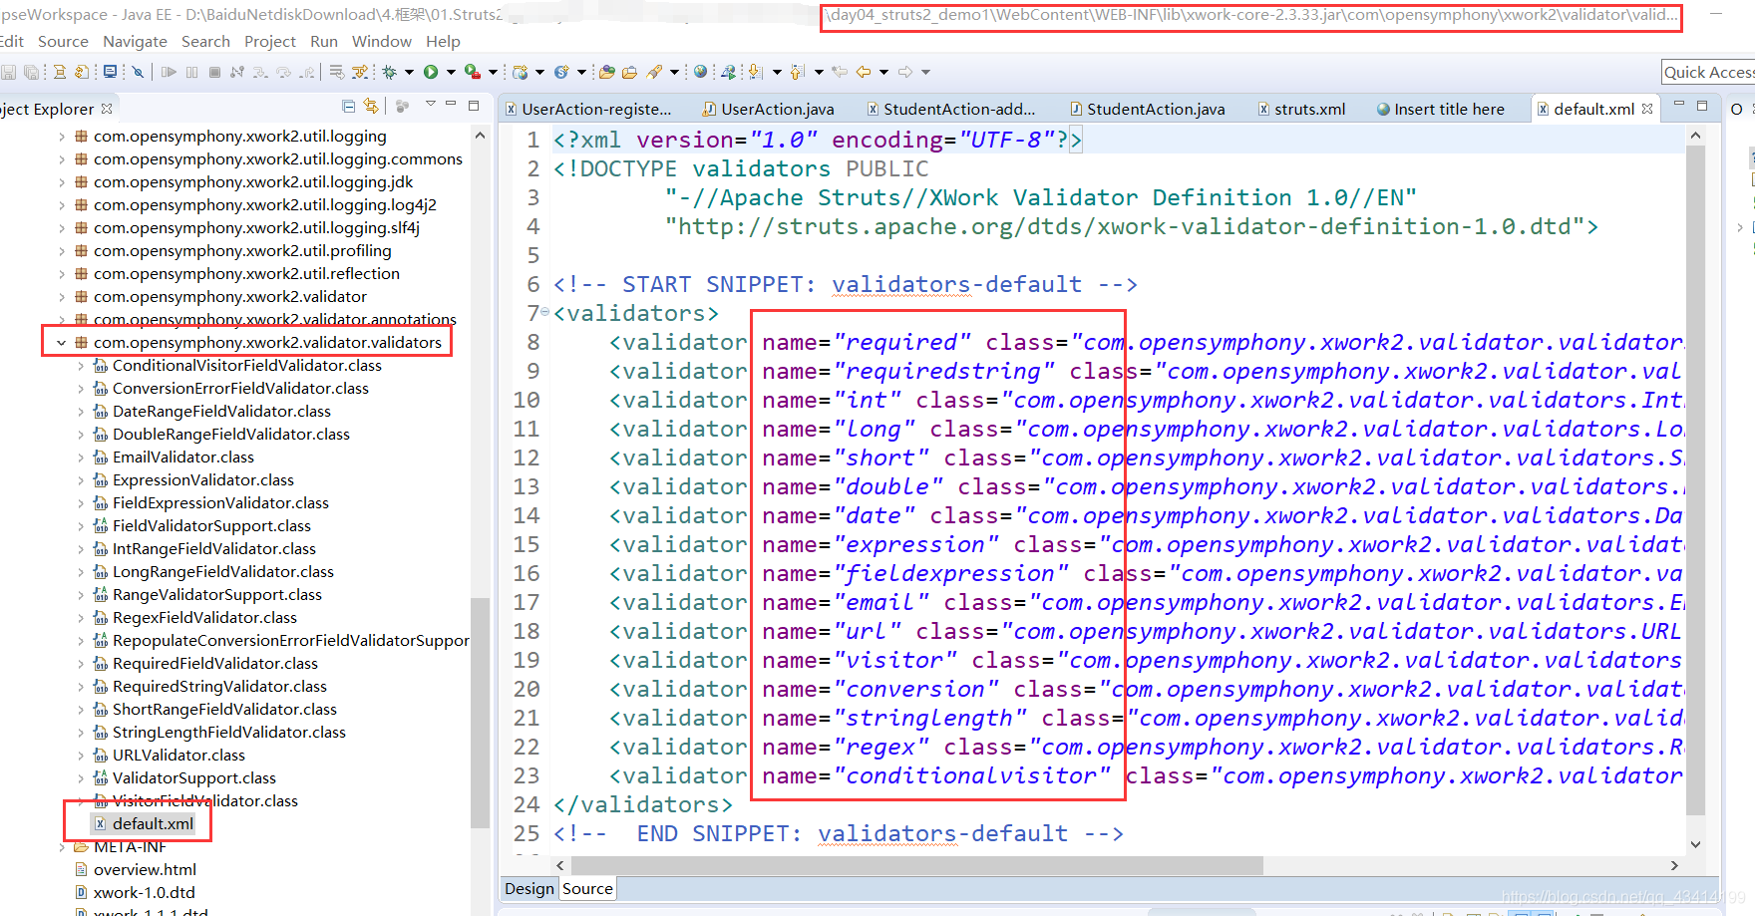Select RequiredStringValidator.class in the tree
This screenshot has width=1755, height=916.
click(219, 686)
